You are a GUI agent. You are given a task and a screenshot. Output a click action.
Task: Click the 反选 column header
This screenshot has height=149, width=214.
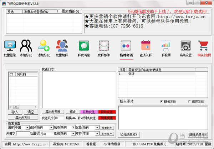(14, 12)
